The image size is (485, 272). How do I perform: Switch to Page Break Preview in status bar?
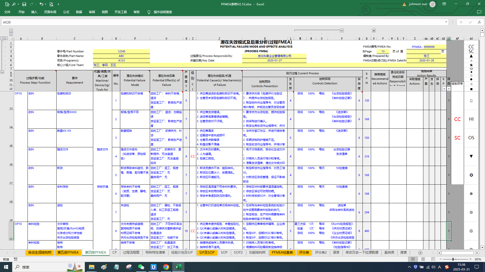[433, 259]
